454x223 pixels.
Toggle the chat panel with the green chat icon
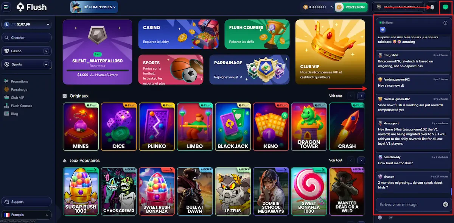click(445, 7)
